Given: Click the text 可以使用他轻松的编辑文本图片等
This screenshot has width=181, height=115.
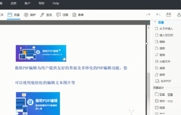Looking at the screenshot, I should click(x=45, y=83).
